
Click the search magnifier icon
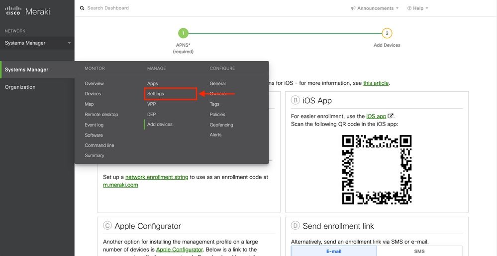tap(82, 8)
